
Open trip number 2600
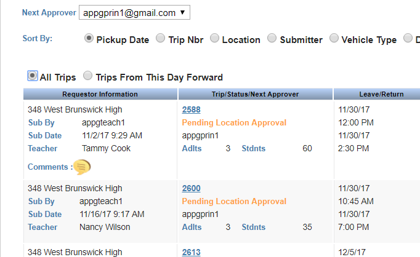[x=192, y=188]
